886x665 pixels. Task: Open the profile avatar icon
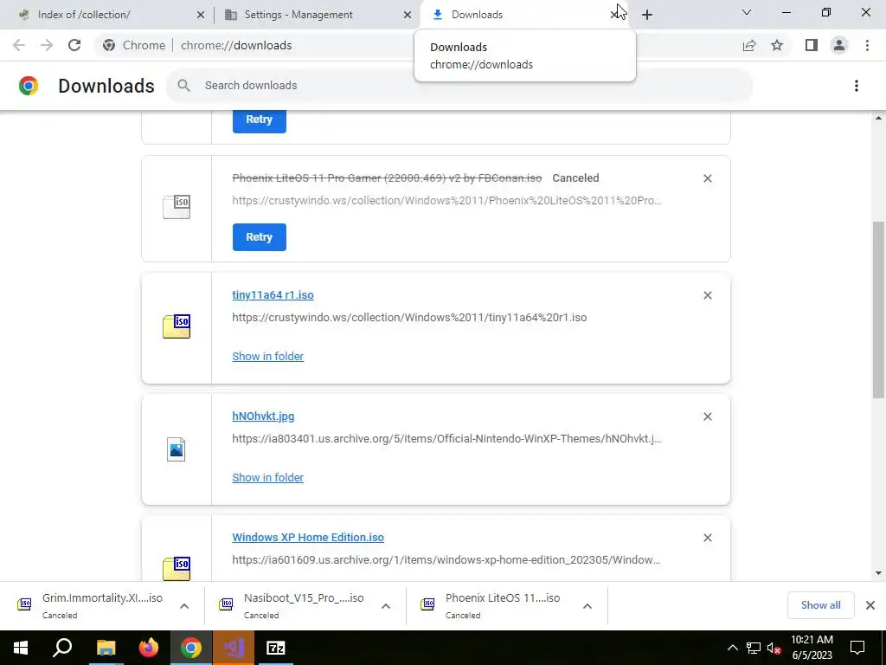839,45
